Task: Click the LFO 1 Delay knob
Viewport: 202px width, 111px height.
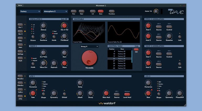Action: point(80,83)
